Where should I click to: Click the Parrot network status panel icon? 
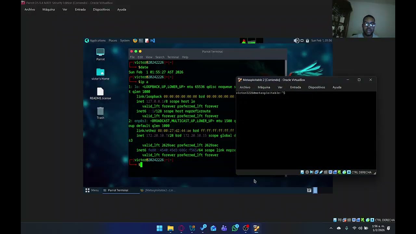[302, 41]
